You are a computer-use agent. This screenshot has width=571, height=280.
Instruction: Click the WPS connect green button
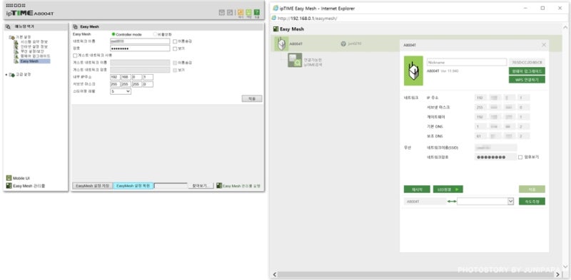point(527,79)
